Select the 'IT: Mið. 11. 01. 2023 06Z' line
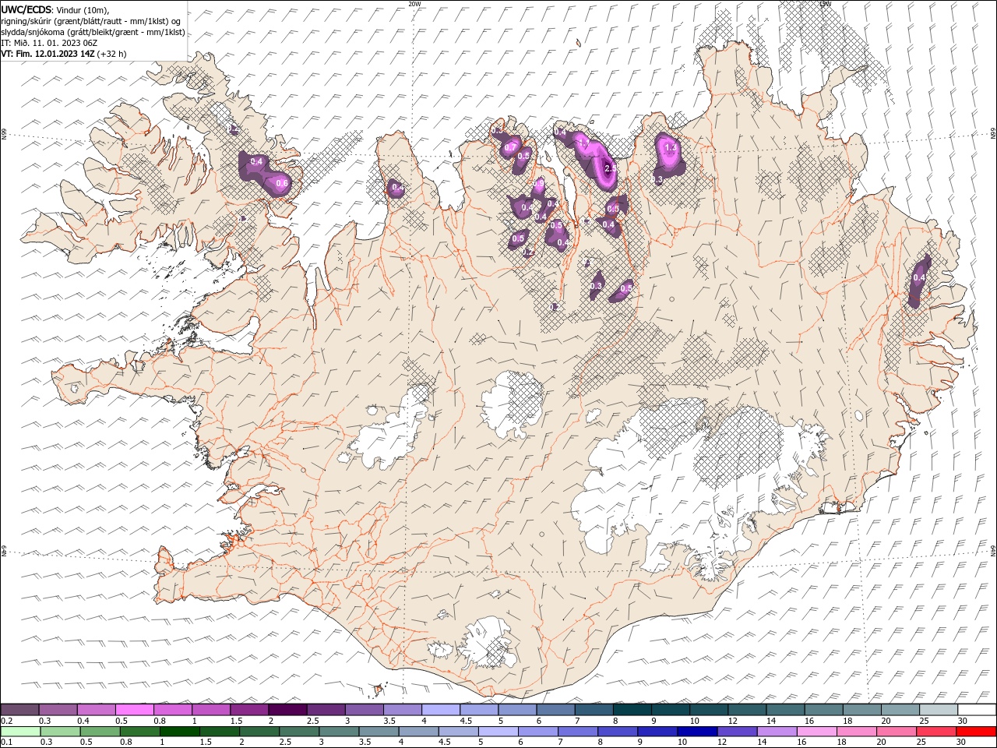 coord(49,43)
